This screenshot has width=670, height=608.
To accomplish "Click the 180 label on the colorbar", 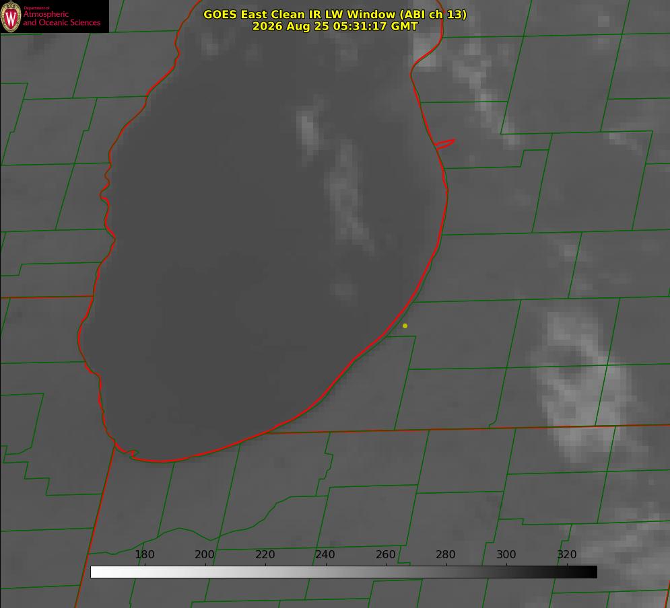I will click(144, 554).
